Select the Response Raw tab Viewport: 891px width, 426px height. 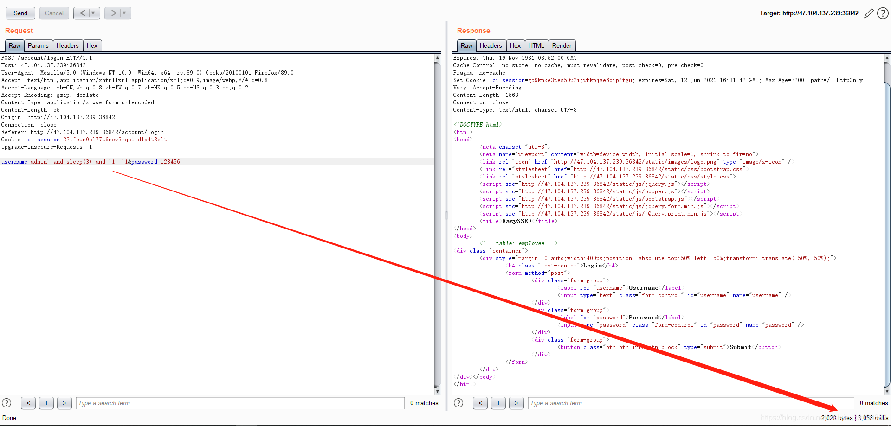click(466, 45)
